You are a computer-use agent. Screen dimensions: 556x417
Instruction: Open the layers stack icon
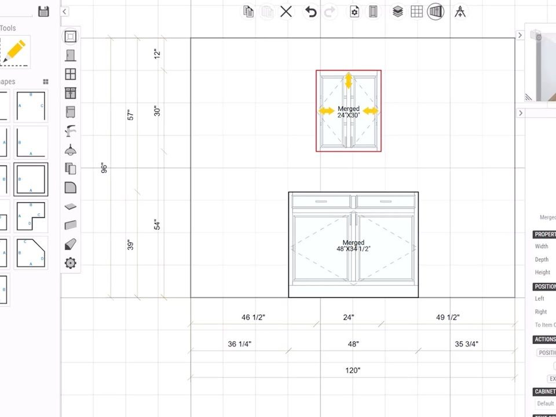(397, 12)
